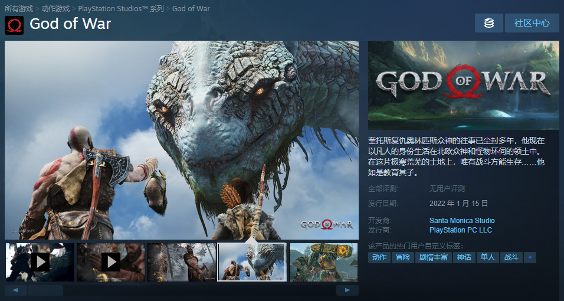Image resolution: width=564 pixels, height=301 pixels.
Task: Click the God of War header capsule image
Action: 464,86
